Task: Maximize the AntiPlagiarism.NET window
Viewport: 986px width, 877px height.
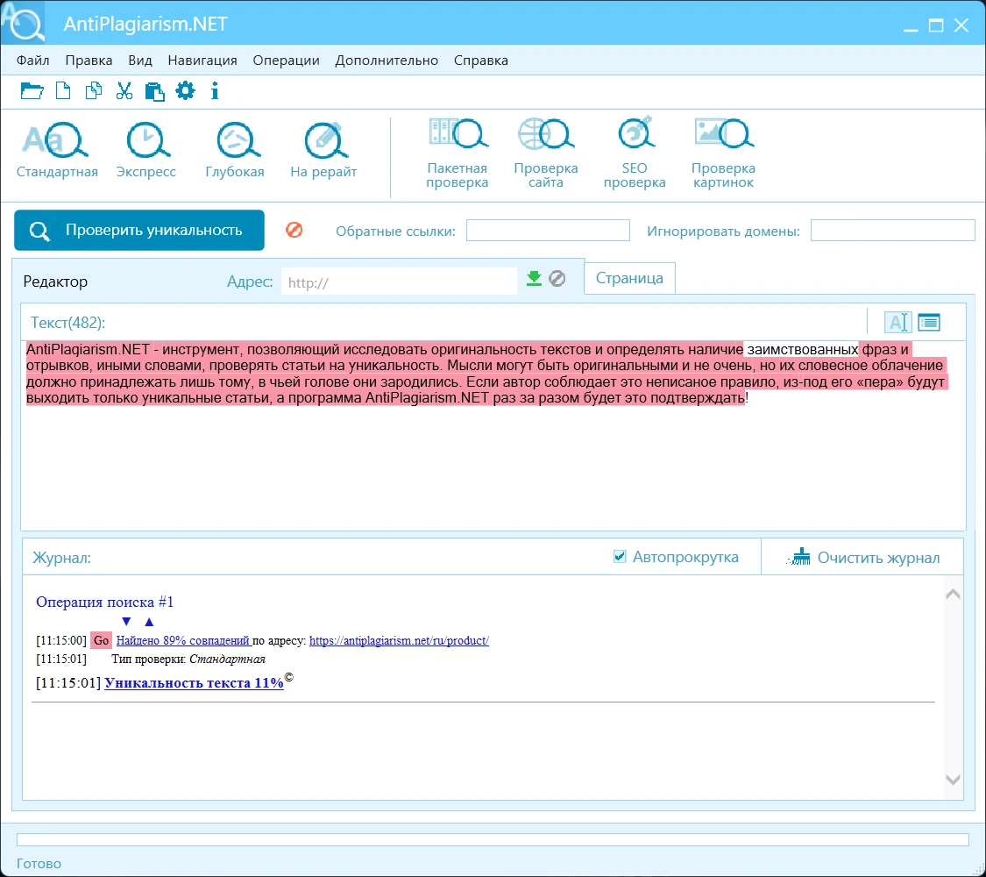Action: click(936, 25)
